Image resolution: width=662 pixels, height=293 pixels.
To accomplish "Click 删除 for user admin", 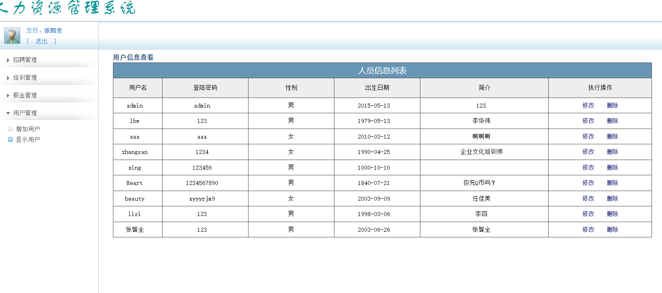I will (612, 105).
